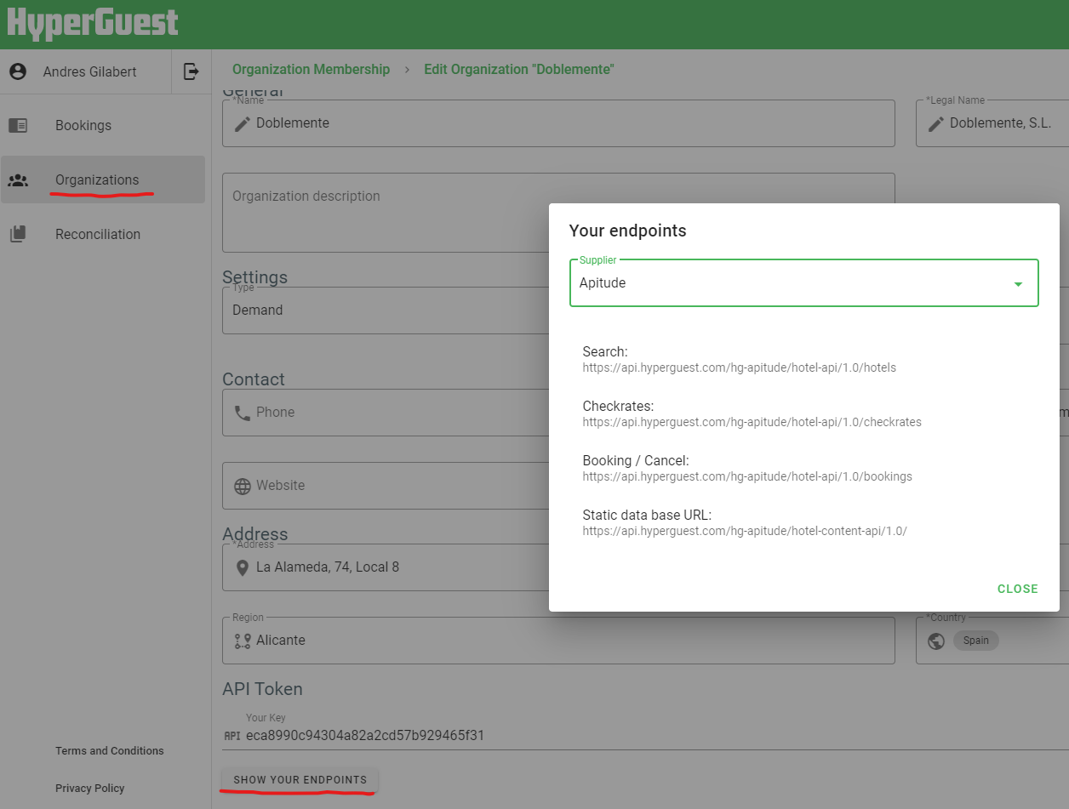Open Terms and Conditions link
The image size is (1069, 809).
(110, 750)
